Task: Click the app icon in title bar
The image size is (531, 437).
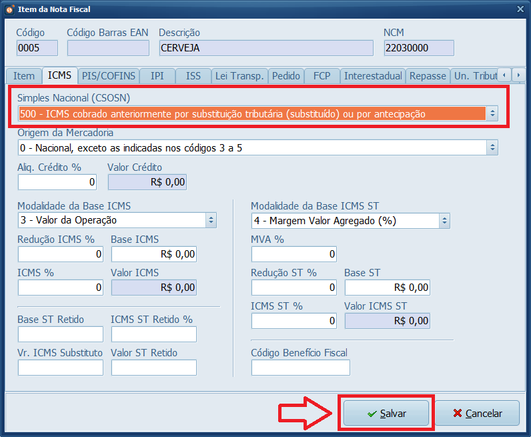Action: 9,9
